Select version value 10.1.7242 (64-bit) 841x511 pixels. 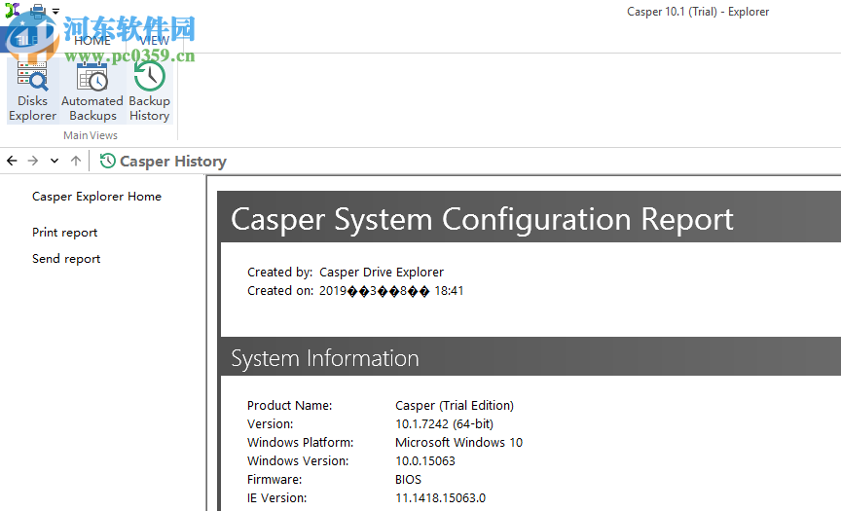444,423
